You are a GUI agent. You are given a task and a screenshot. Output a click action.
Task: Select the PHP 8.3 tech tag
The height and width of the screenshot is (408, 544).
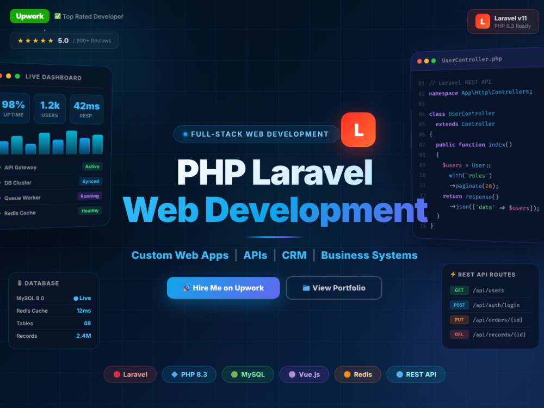coord(189,374)
